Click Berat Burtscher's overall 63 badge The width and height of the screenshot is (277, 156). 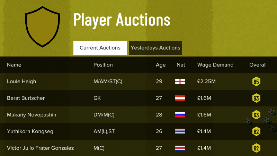coord(256,98)
